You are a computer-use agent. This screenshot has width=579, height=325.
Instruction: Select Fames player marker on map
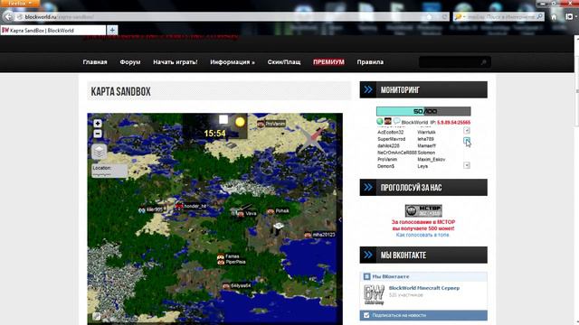[x=229, y=256]
